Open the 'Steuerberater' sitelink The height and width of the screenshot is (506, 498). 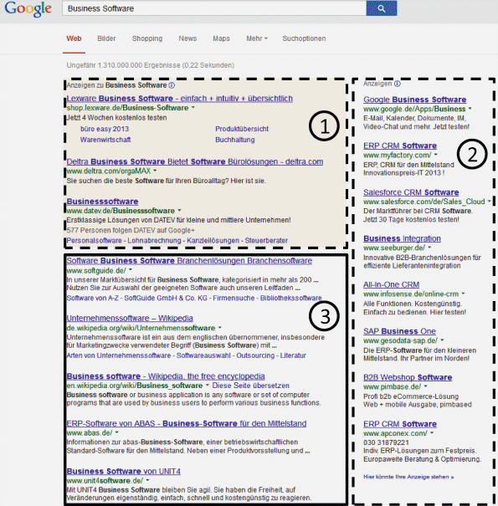tap(266, 240)
